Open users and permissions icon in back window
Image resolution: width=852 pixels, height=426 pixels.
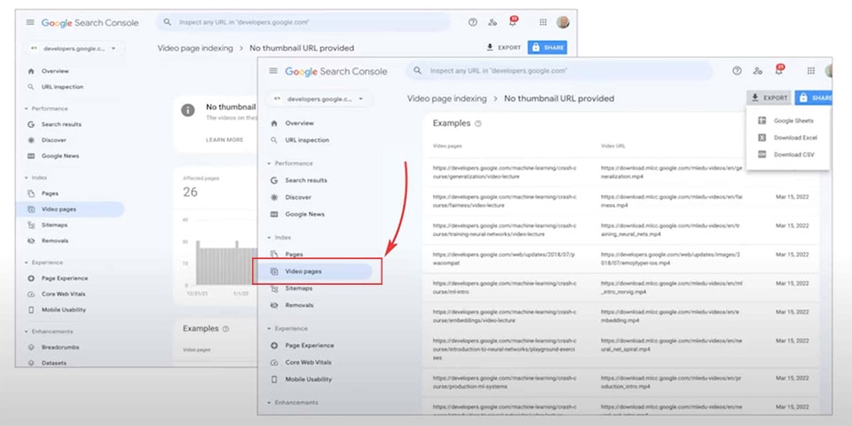(x=493, y=22)
